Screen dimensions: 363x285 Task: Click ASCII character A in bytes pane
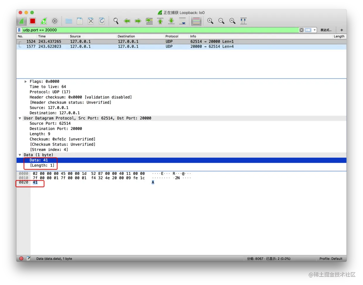(x=153, y=182)
